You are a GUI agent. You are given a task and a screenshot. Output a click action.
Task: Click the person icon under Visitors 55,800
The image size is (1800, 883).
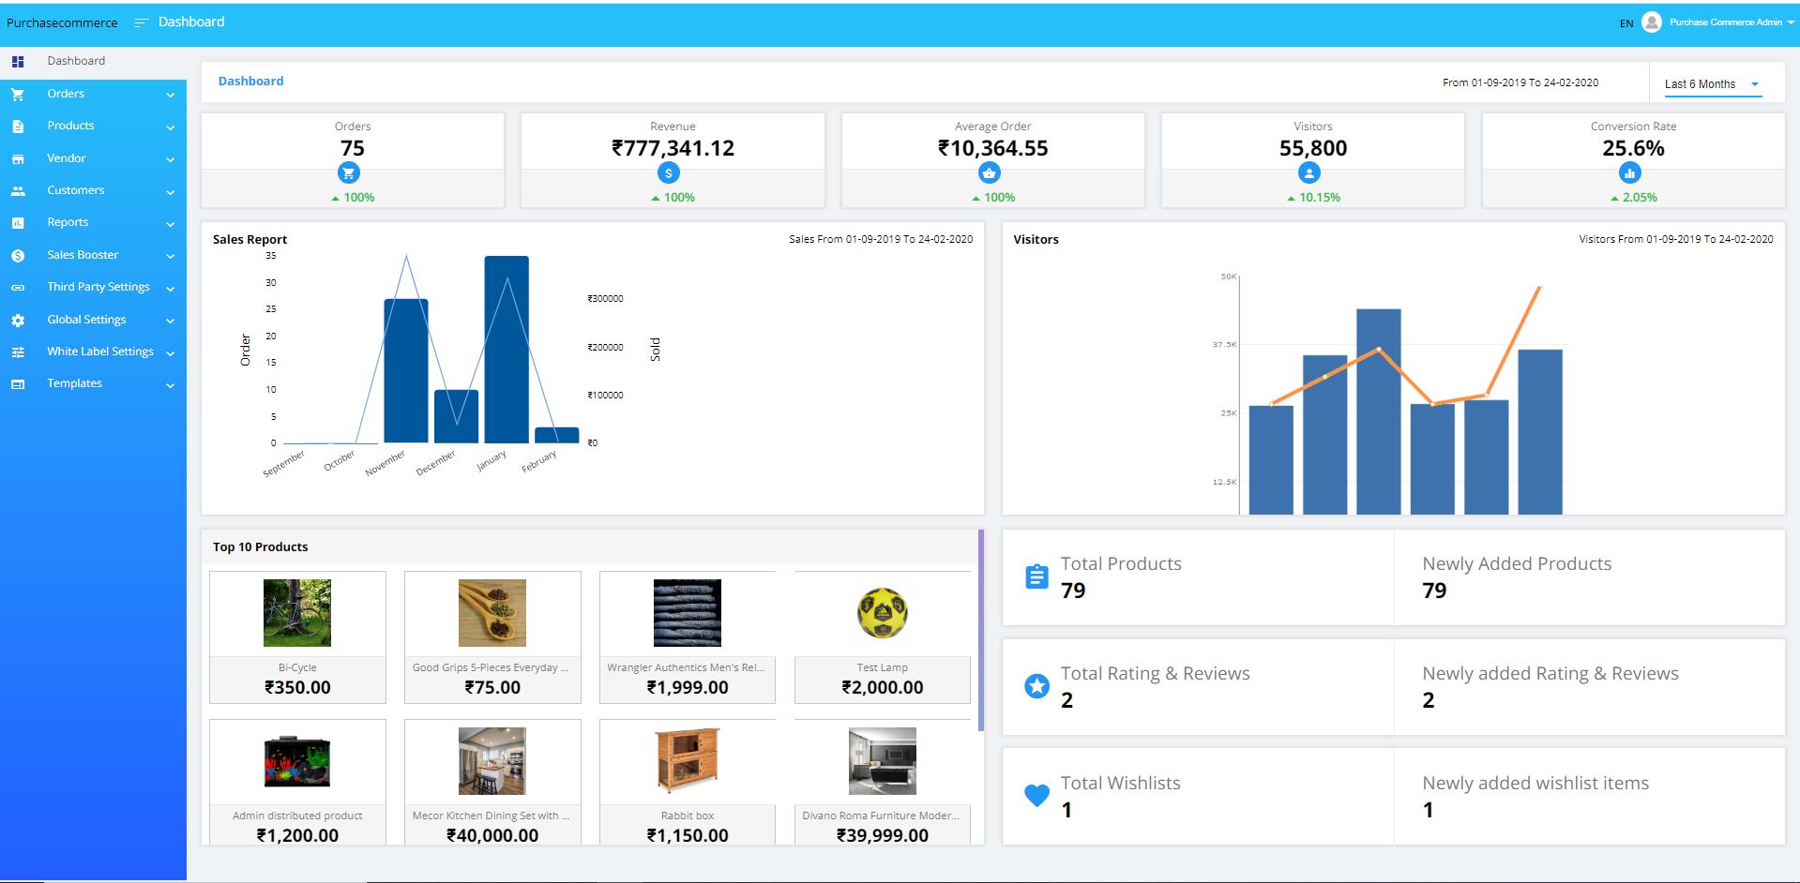coord(1309,172)
